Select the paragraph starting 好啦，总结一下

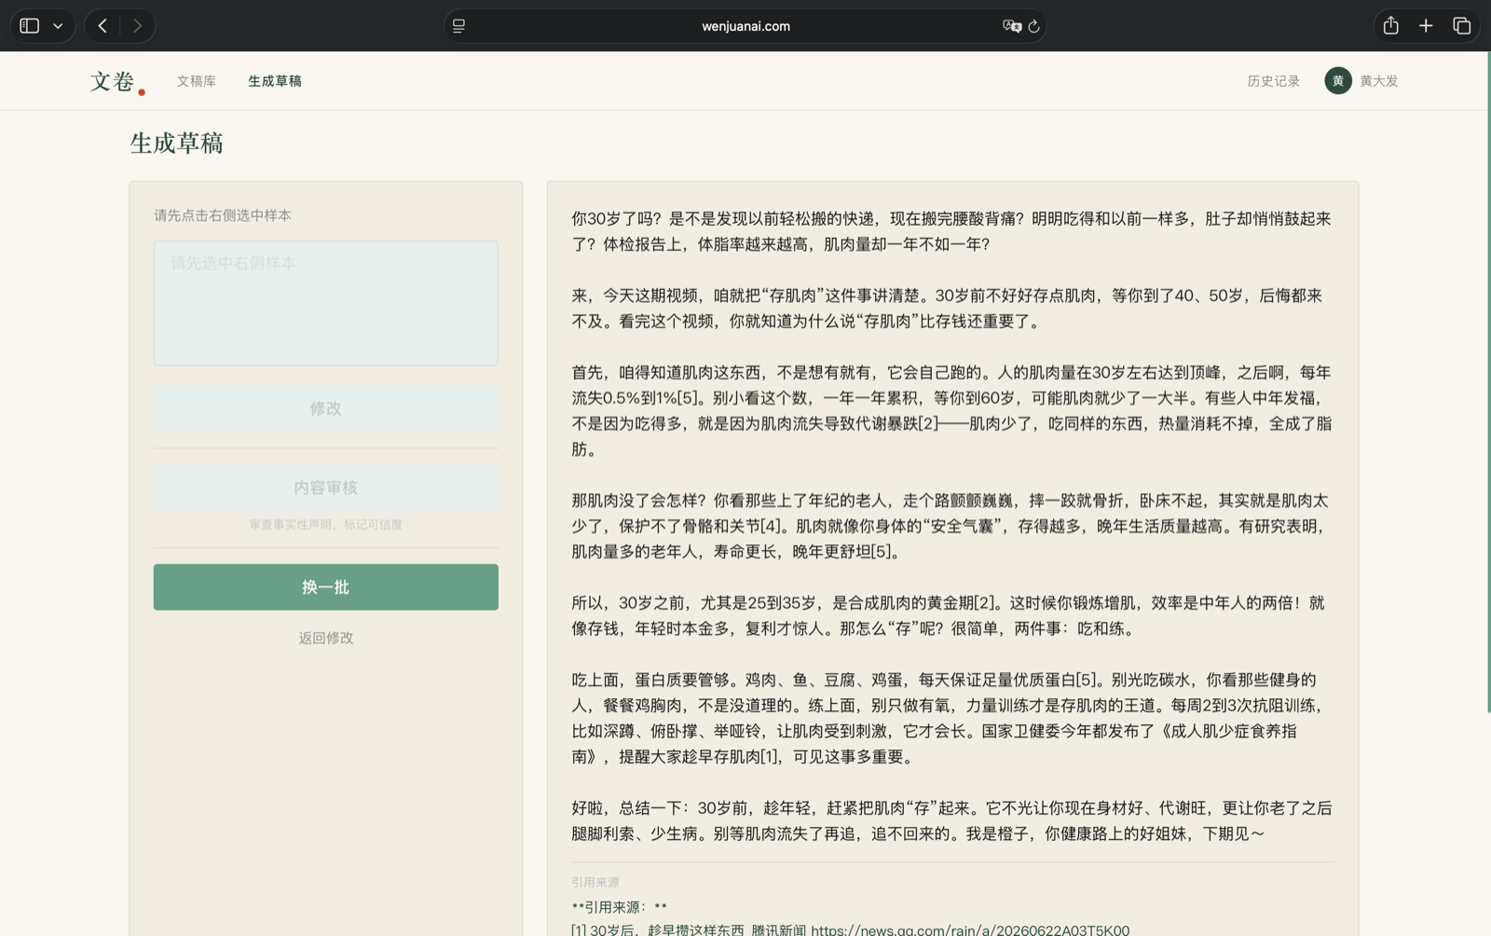[951, 820]
